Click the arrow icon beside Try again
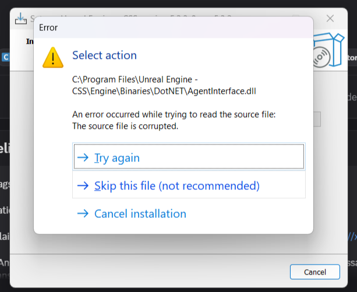This screenshot has height=292, width=357. tap(82, 157)
